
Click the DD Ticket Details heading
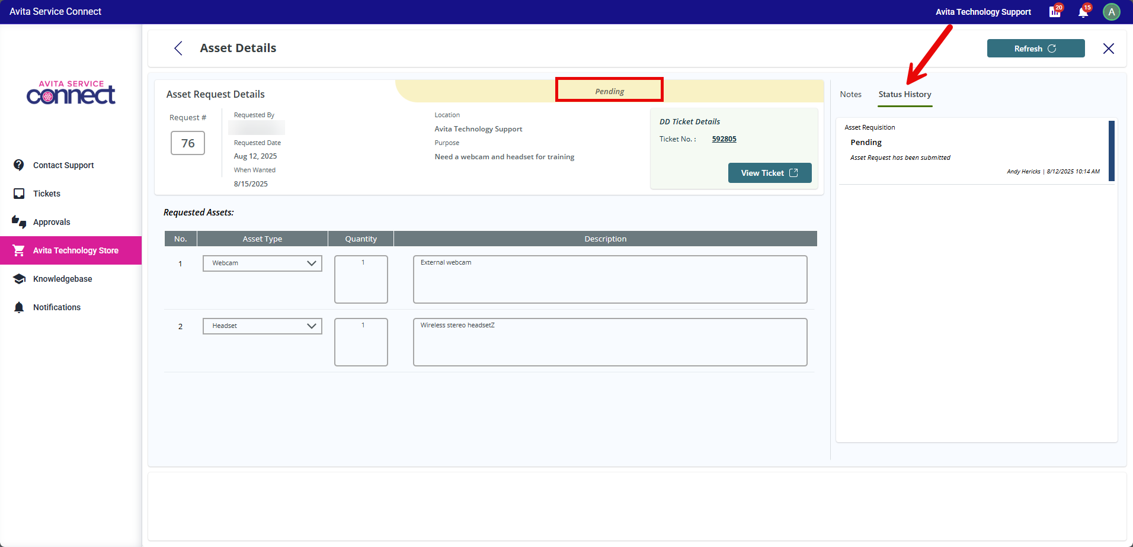[690, 121]
